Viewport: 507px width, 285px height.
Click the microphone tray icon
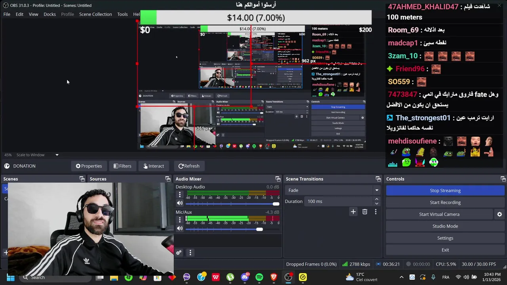point(433,277)
